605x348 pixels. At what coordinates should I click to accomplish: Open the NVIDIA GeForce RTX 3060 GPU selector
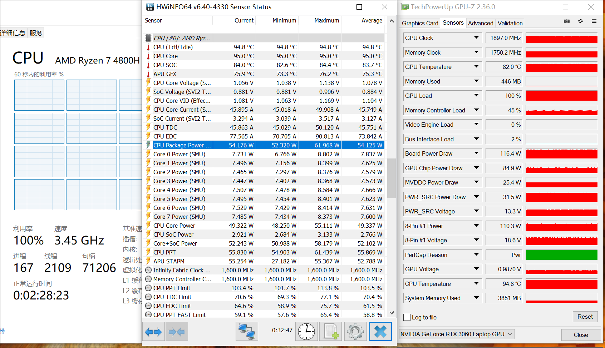[457, 334]
